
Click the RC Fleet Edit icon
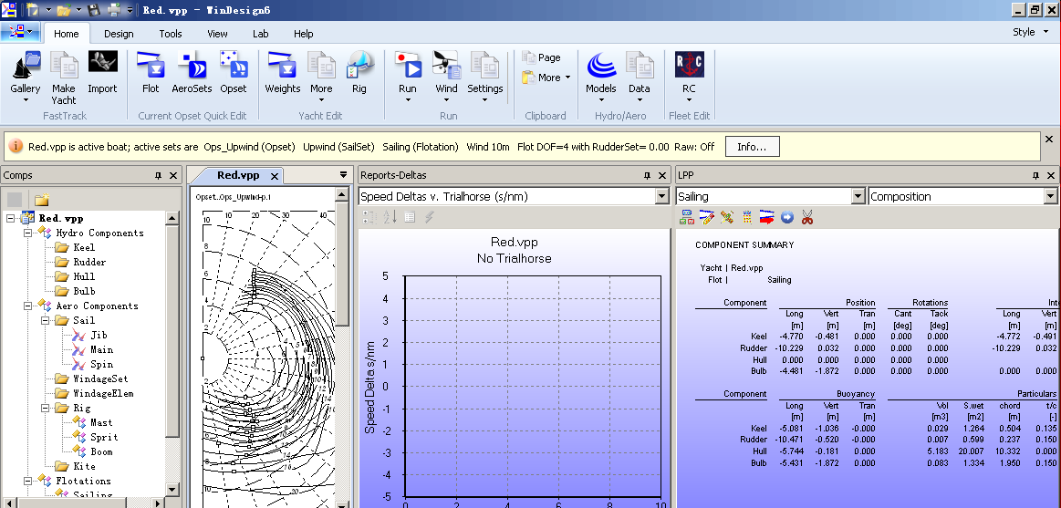click(689, 76)
